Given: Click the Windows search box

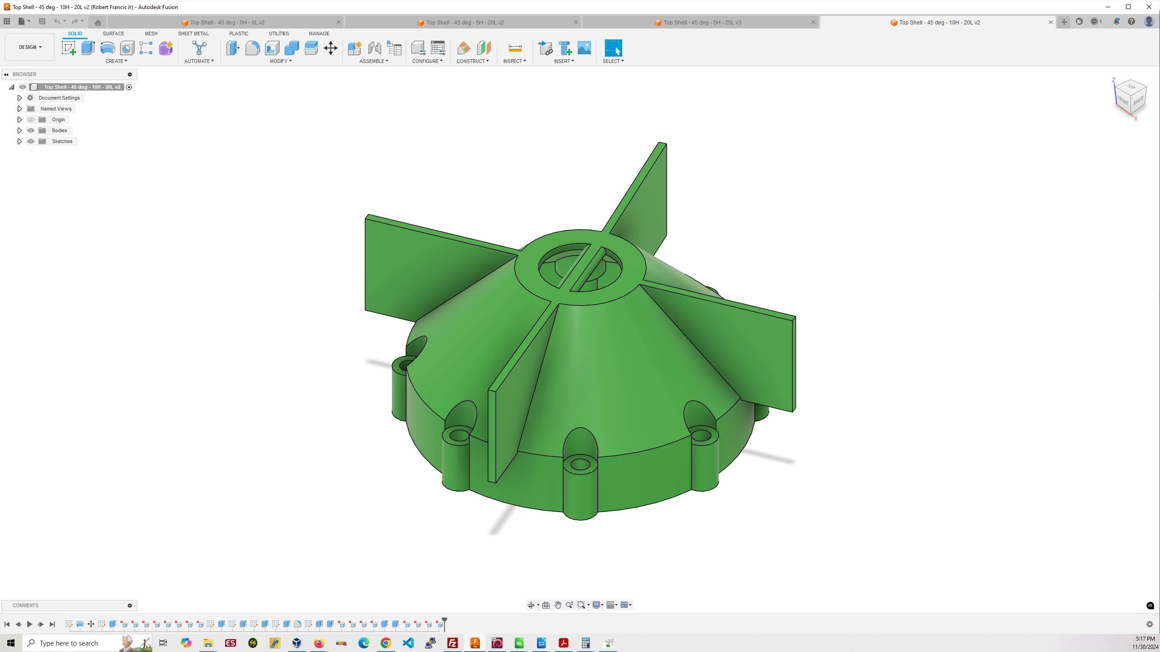Looking at the screenshot, I should click(87, 643).
